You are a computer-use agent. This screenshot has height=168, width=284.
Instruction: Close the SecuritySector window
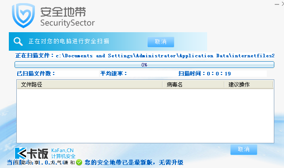[x=283, y=4]
